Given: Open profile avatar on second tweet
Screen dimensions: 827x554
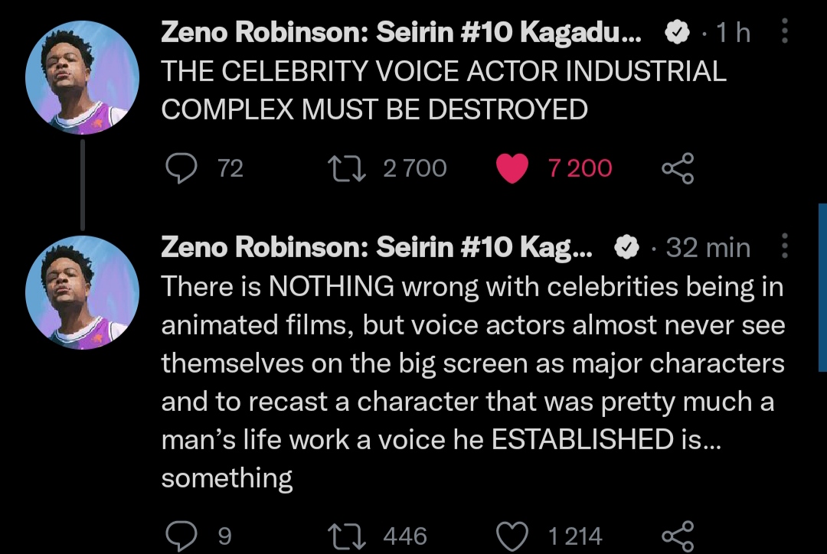Looking at the screenshot, I should click(x=82, y=292).
